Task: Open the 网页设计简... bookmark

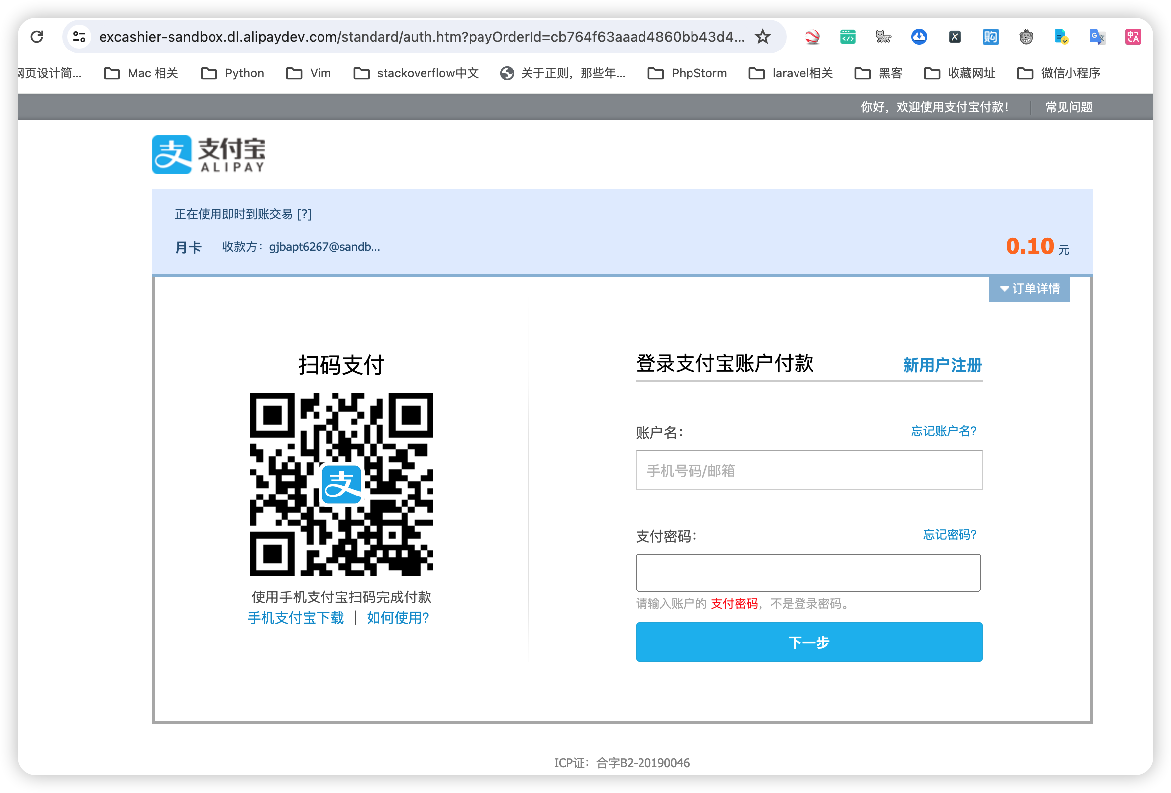Action: pyautogui.click(x=50, y=73)
